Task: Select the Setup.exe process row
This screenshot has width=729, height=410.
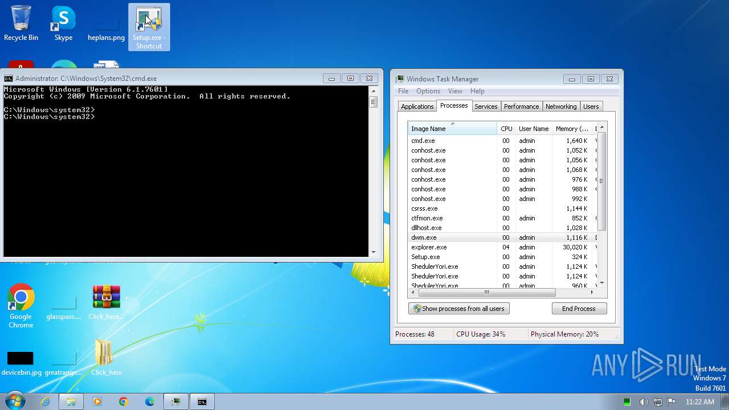Action: (502, 257)
